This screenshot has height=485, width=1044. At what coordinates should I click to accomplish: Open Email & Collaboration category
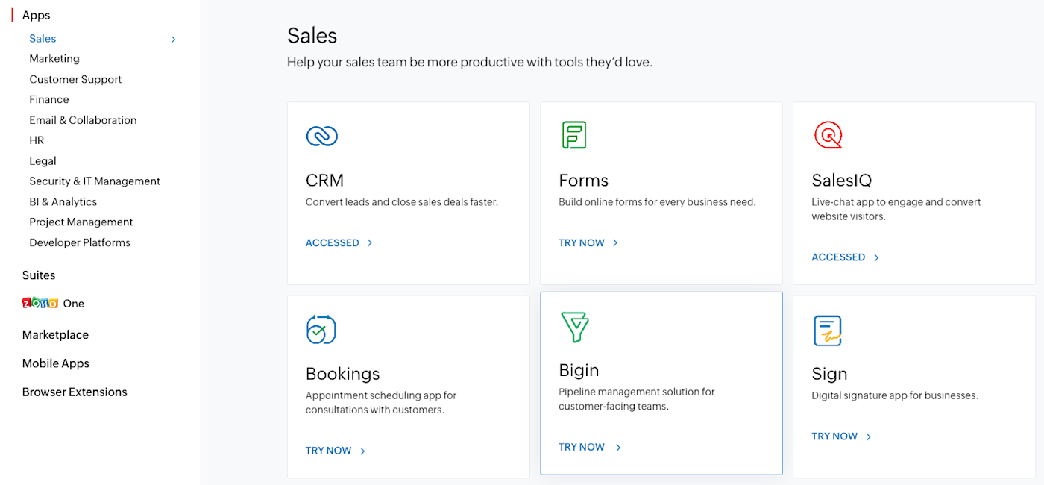coord(83,120)
